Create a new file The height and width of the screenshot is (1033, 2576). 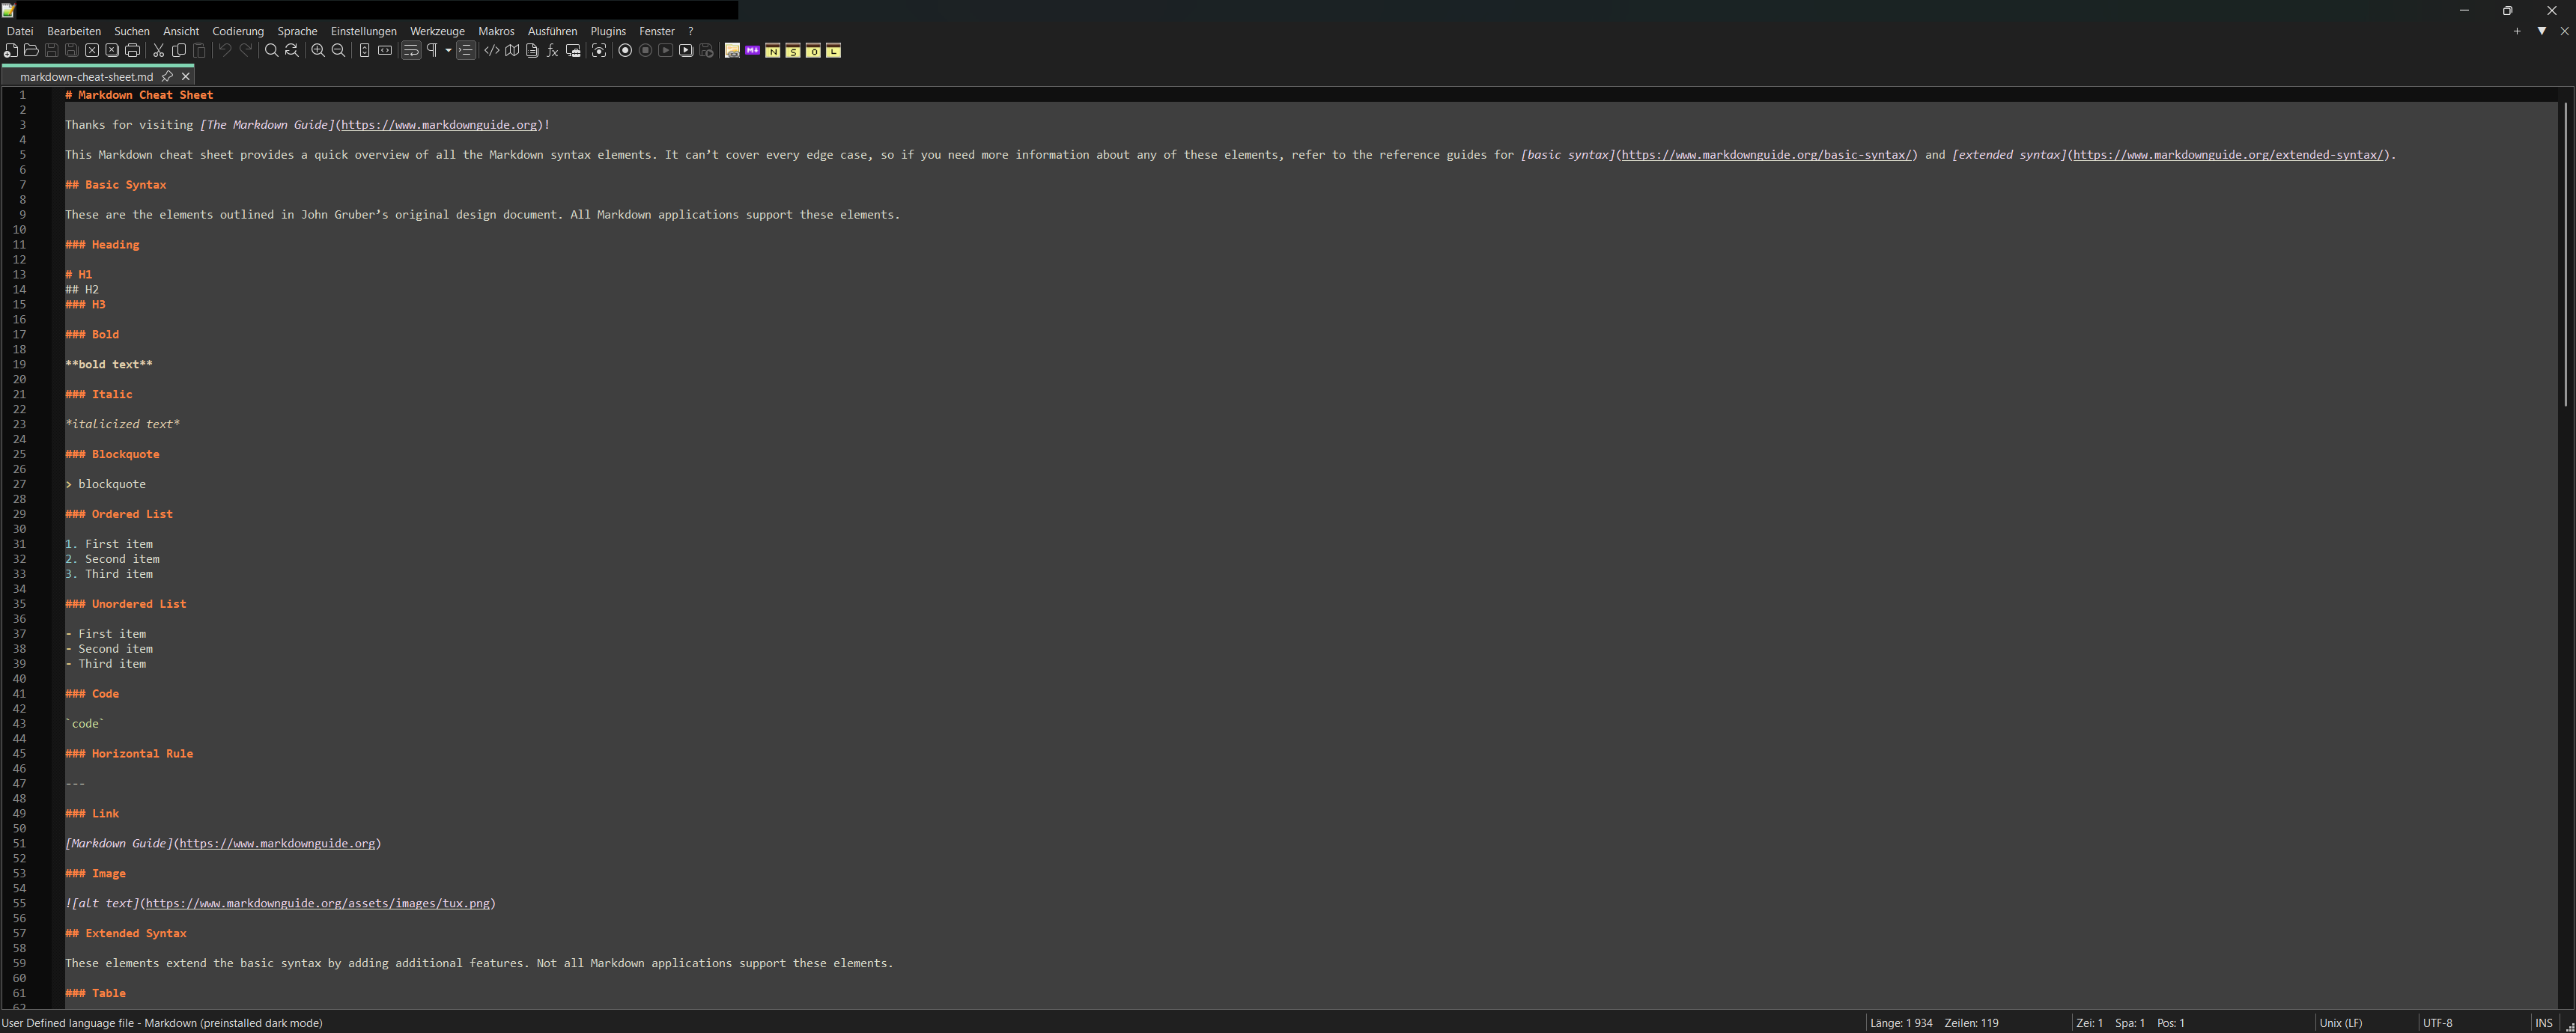point(11,51)
